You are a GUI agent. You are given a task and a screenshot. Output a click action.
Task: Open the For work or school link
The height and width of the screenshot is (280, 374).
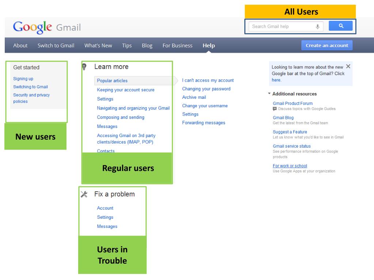(290, 166)
